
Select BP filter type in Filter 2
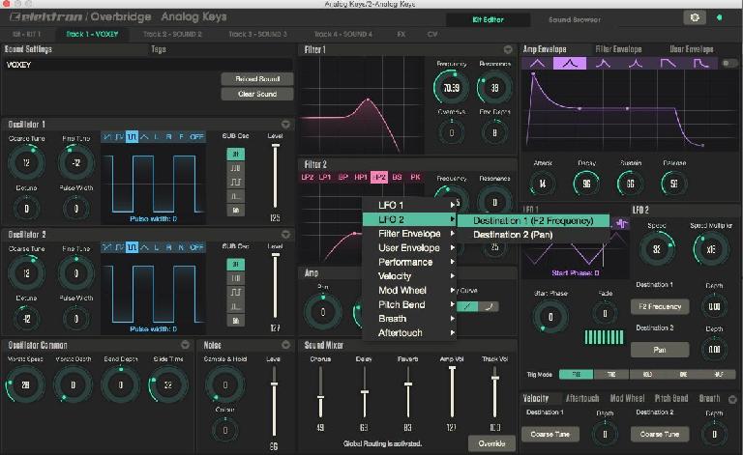[x=343, y=177]
